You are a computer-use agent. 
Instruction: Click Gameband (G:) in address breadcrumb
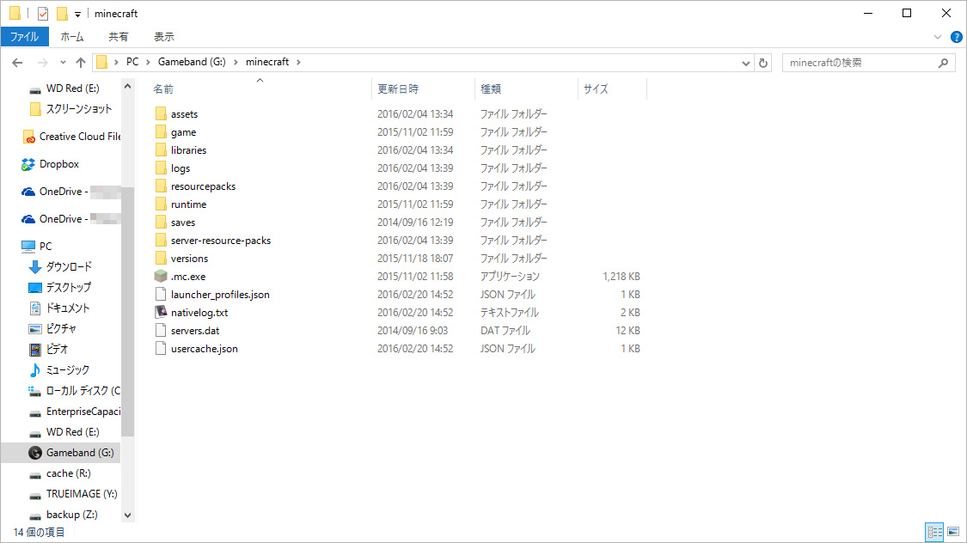point(192,62)
